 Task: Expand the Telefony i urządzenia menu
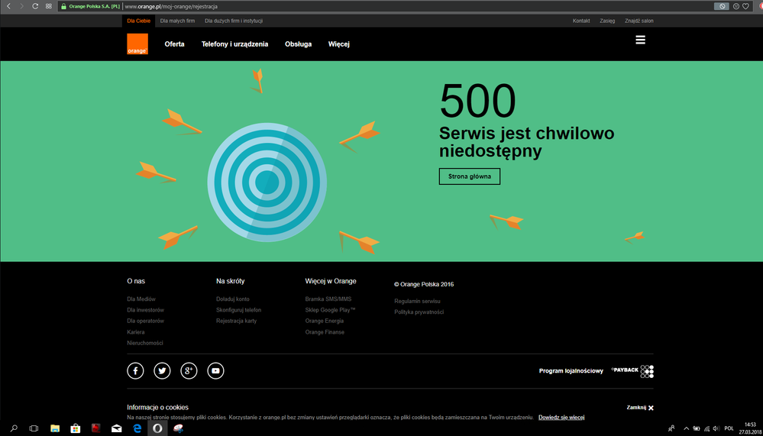coord(234,44)
